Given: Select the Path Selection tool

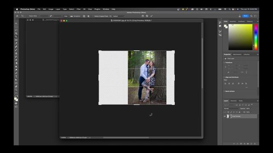Looking at the screenshot, I should point(16,80).
